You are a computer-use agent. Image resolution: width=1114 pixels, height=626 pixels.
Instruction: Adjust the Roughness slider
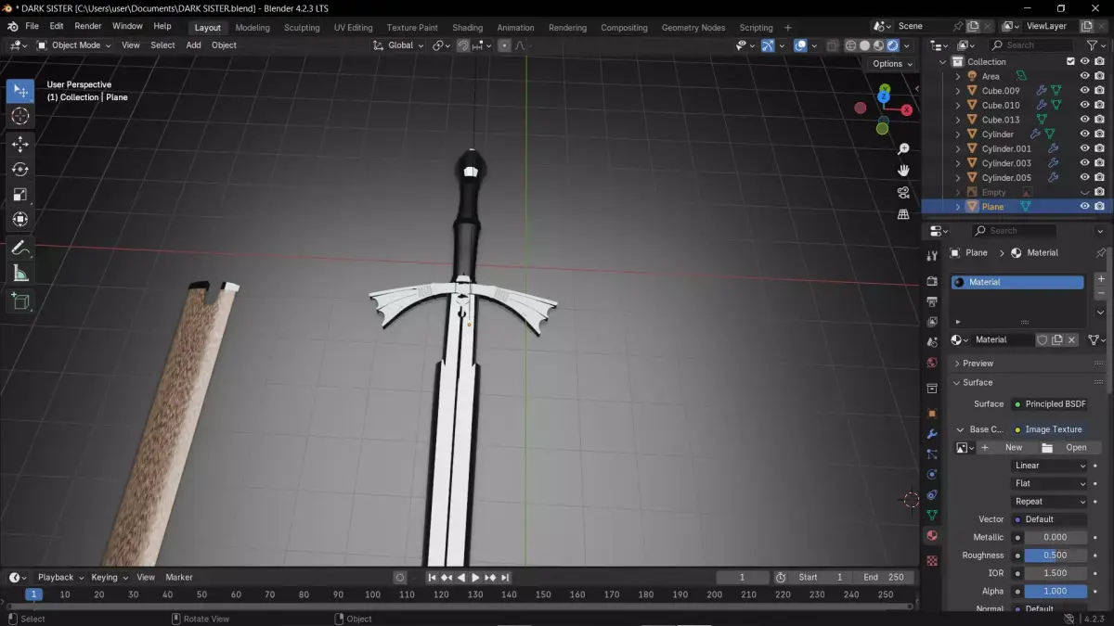point(1056,556)
